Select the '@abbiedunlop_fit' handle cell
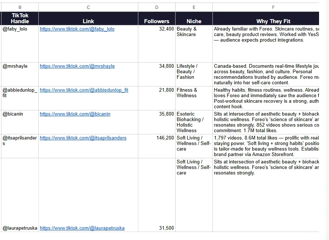The width and height of the screenshot is (329, 240). tap(20, 98)
